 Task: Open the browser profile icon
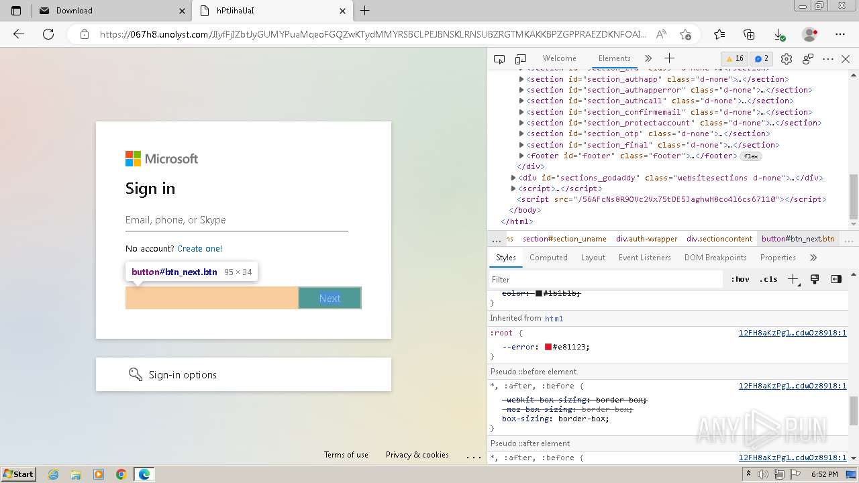pyautogui.click(x=810, y=34)
